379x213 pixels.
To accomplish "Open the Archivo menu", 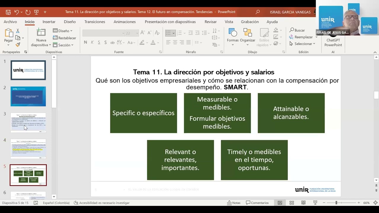I will coord(10,22).
